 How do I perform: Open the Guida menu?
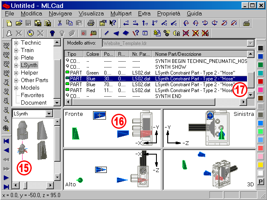[194, 14]
